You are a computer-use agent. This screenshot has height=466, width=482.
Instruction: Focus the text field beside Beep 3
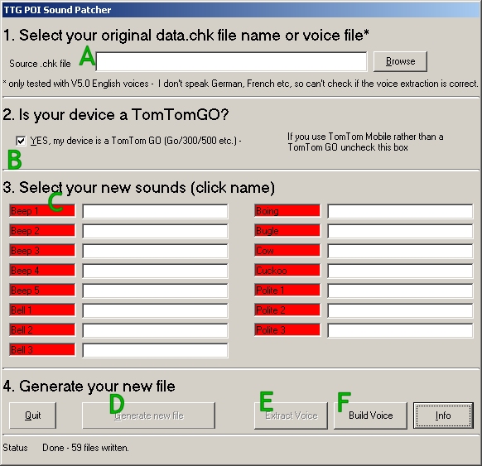coord(155,251)
